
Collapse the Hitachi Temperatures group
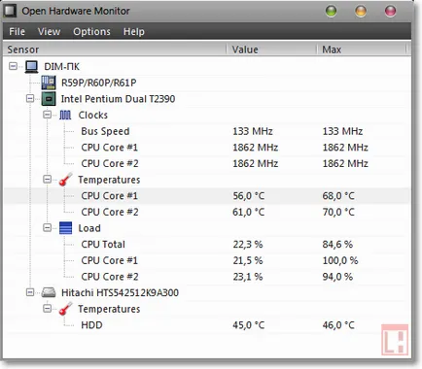(47, 309)
